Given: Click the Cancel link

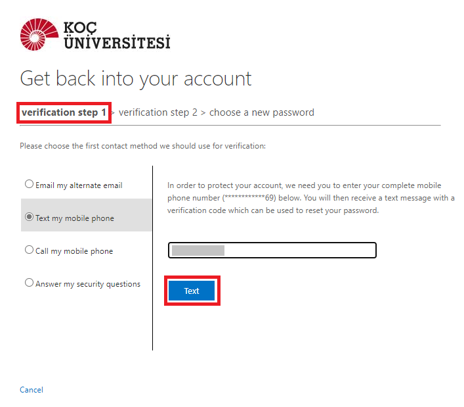Looking at the screenshot, I should (32, 390).
